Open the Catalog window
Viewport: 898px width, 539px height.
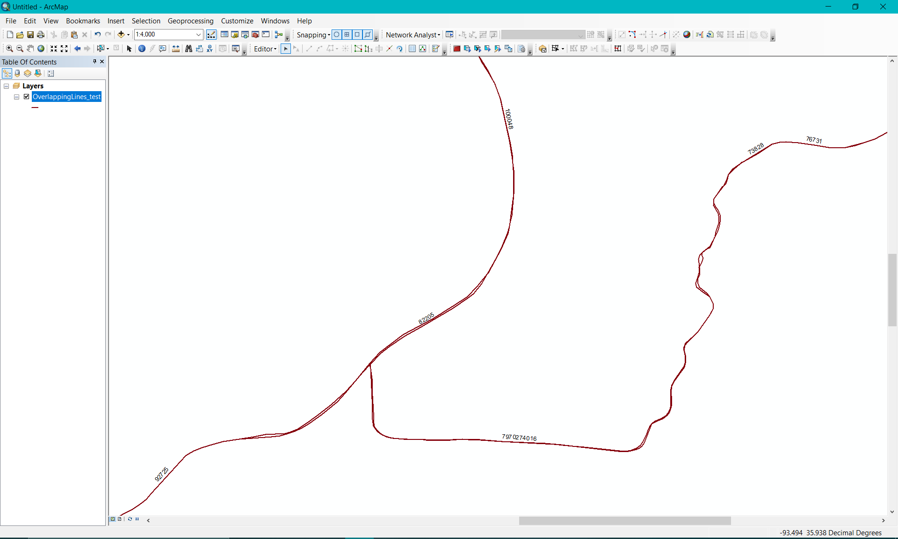click(x=235, y=35)
